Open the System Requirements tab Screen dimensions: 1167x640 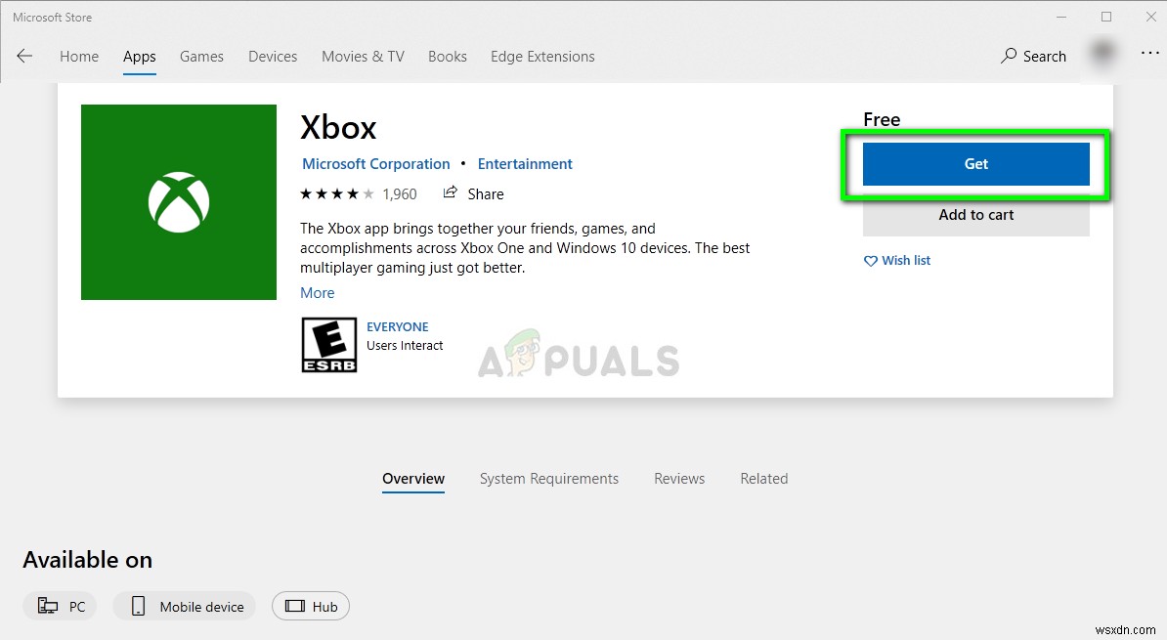549,478
